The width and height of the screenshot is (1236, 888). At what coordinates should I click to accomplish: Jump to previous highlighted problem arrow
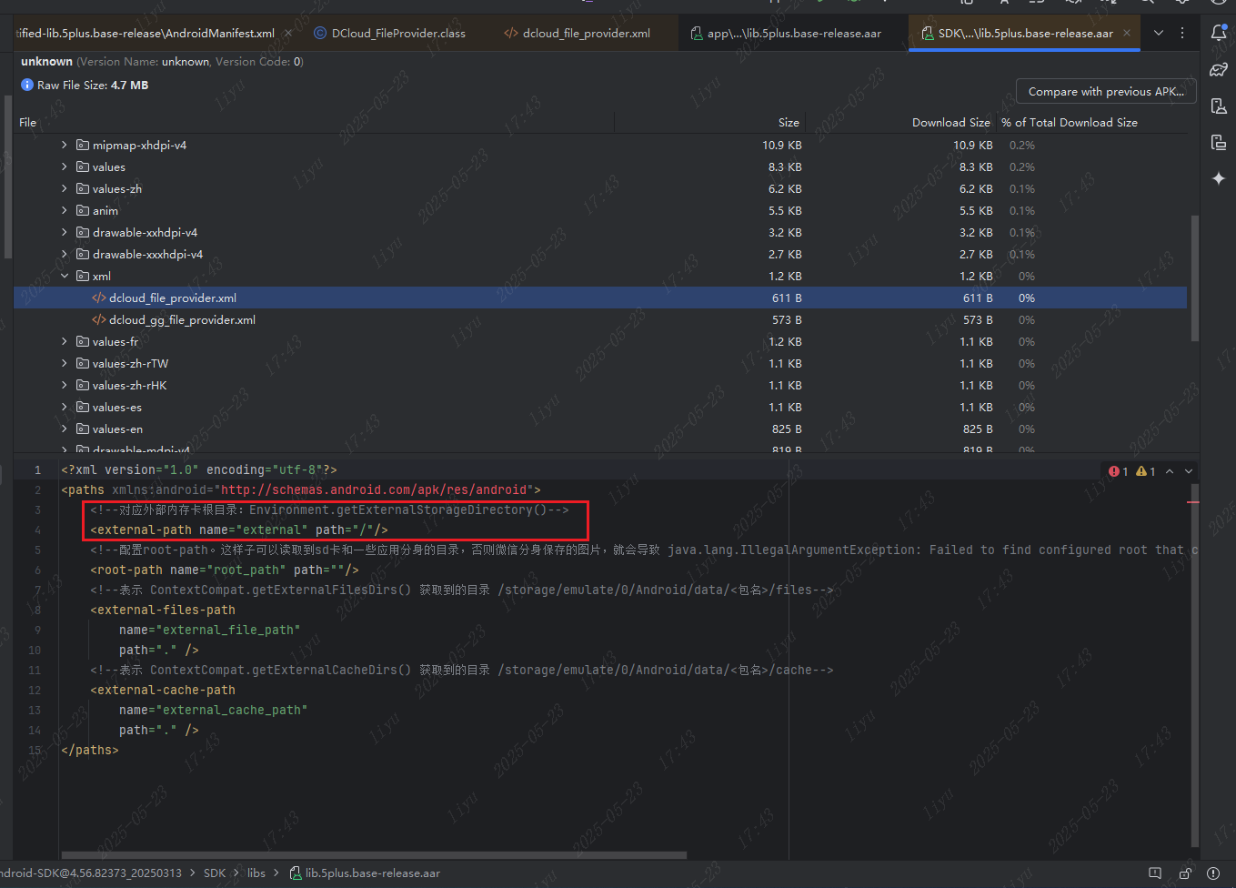(x=1170, y=471)
